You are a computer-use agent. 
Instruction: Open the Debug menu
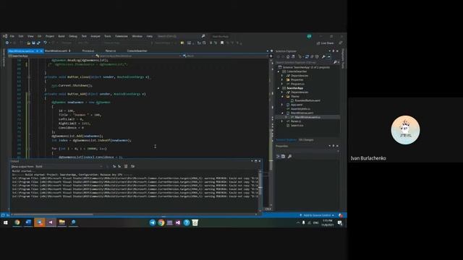pos(73,36)
